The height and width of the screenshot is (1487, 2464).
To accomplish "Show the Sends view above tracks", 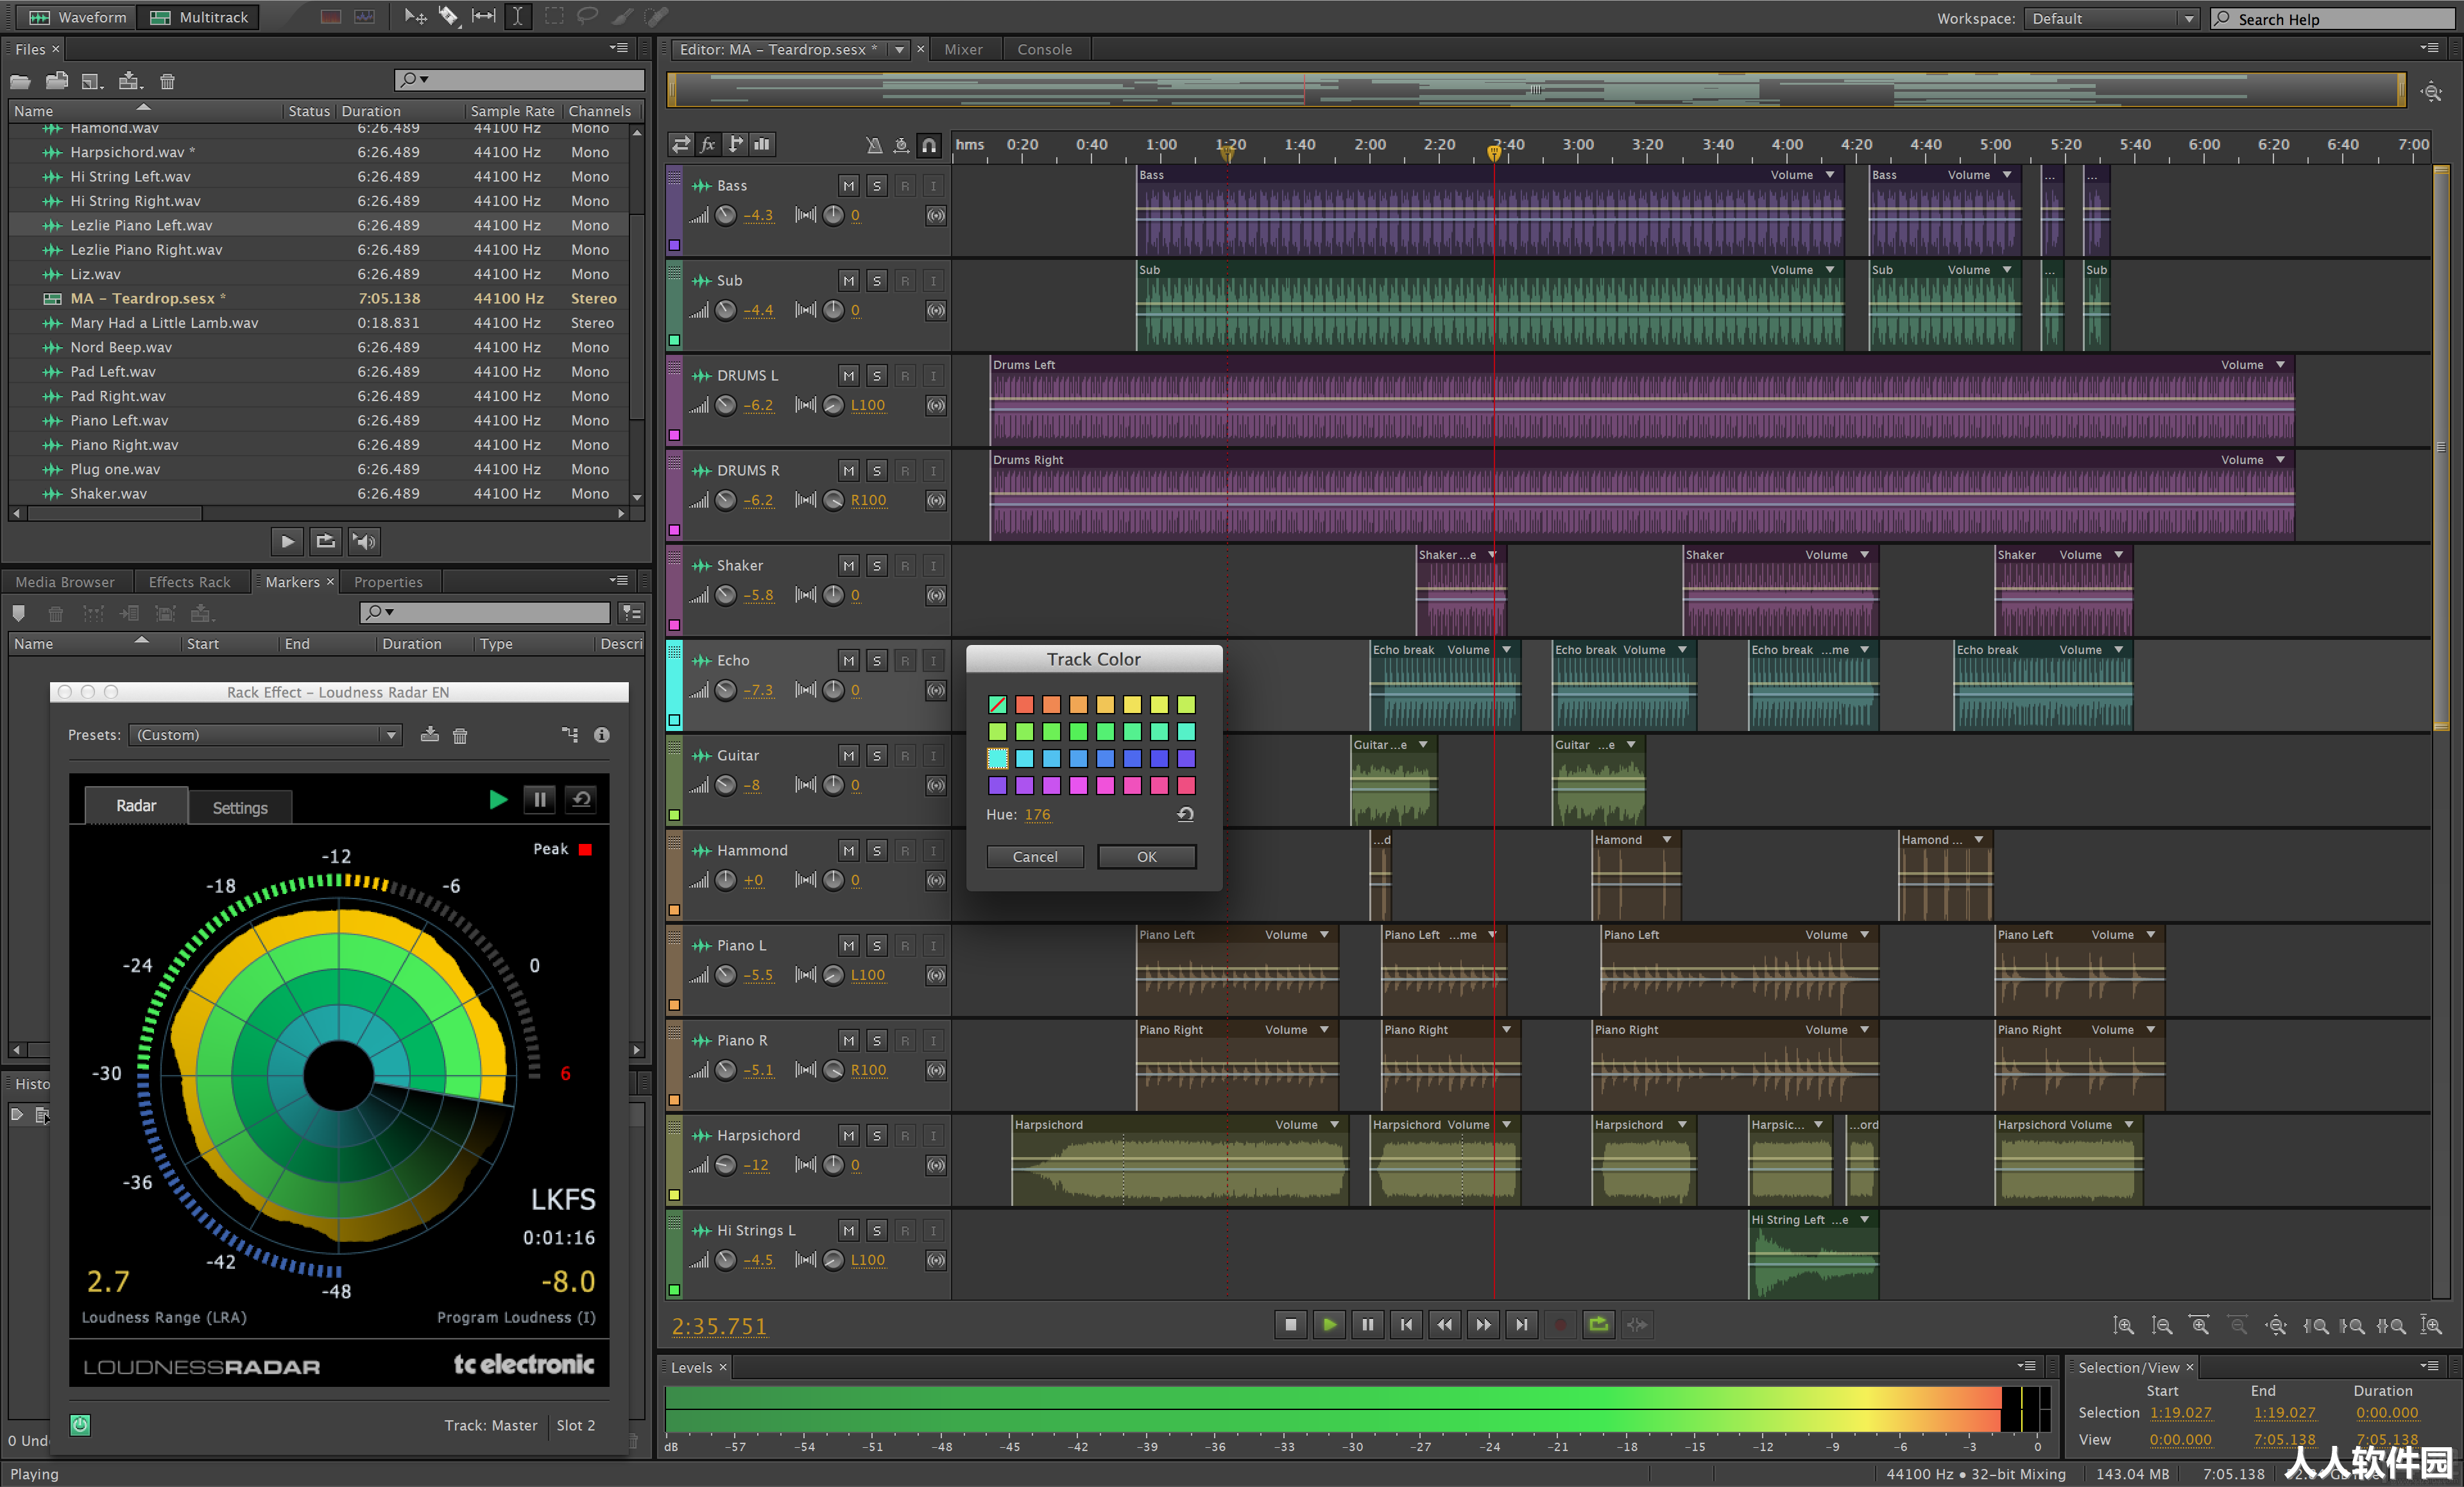I will (735, 145).
